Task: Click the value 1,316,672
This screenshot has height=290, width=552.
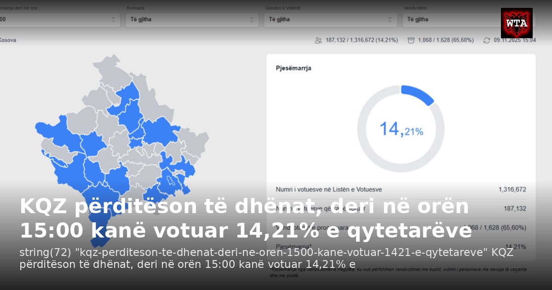Action: [x=512, y=189]
